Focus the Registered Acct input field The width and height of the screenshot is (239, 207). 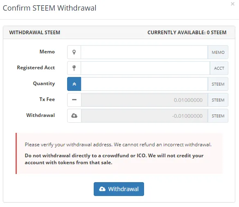coord(145,68)
